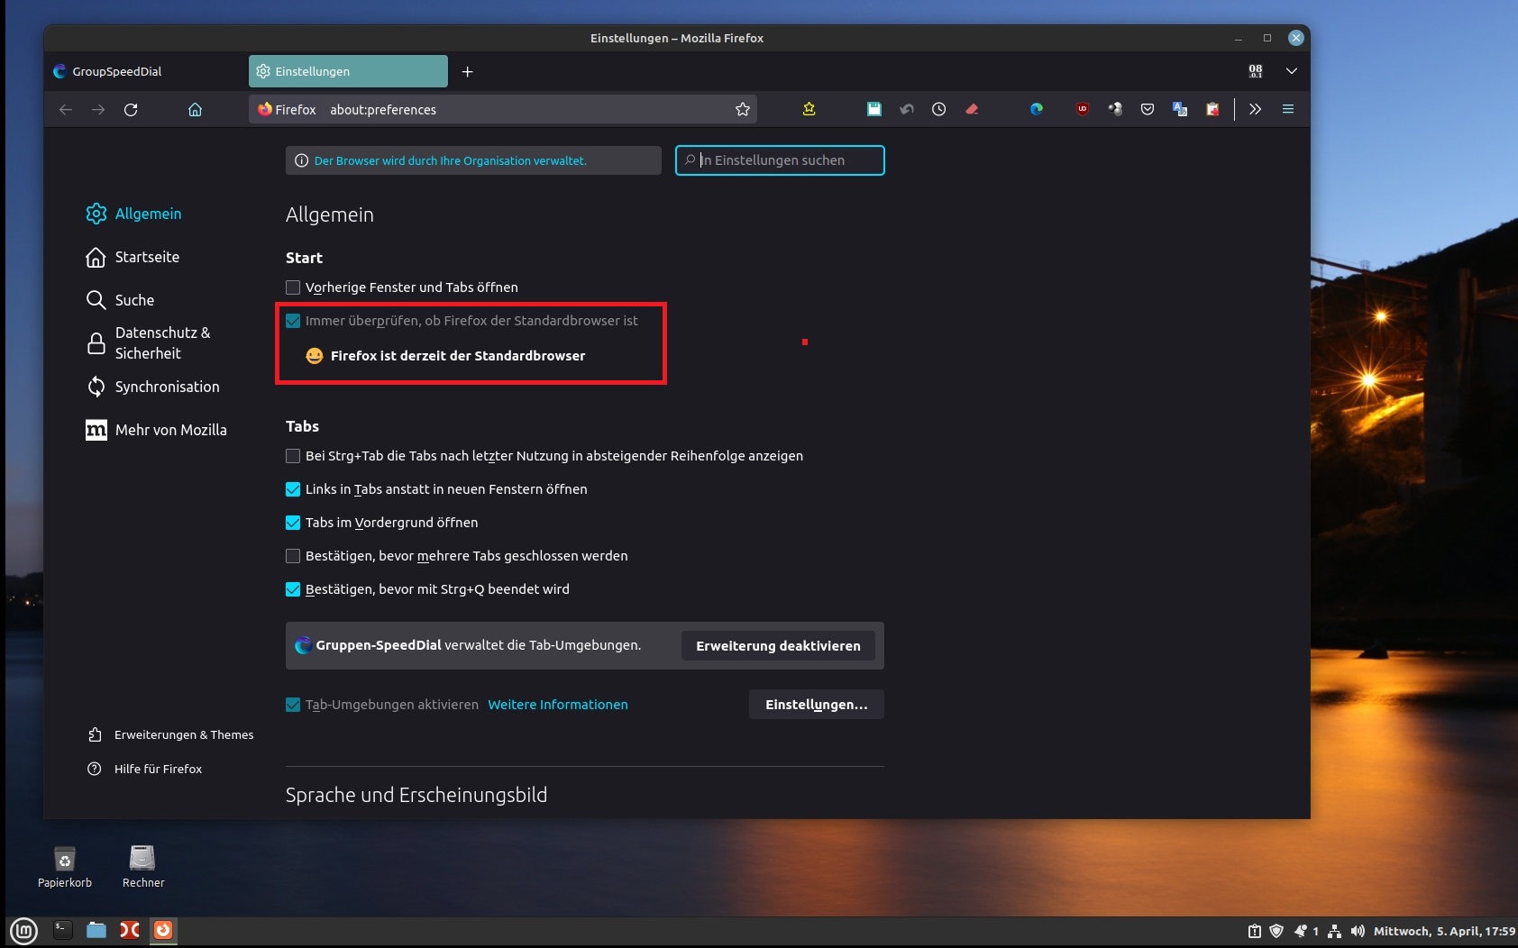Image resolution: width=1518 pixels, height=948 pixels.
Task: Toggle 'Immer überprüfen, ob Firefox der Standardbrowser ist'
Action: (x=293, y=321)
